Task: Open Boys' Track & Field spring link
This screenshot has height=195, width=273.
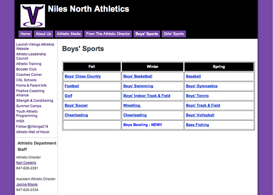Action: (x=203, y=106)
